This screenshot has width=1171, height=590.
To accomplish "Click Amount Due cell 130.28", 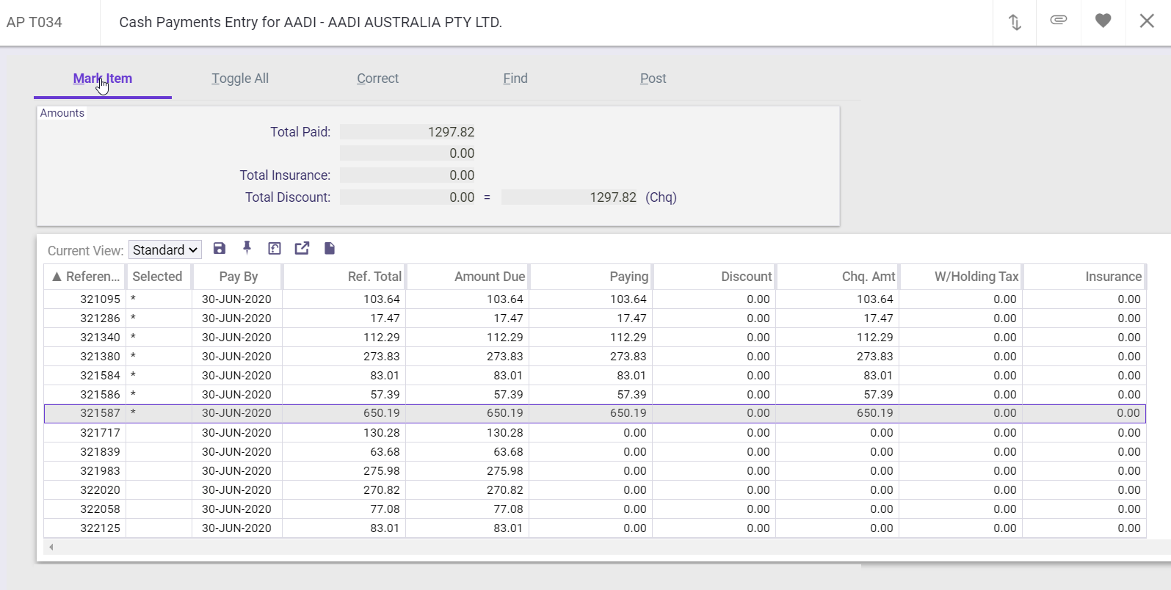I will point(468,433).
